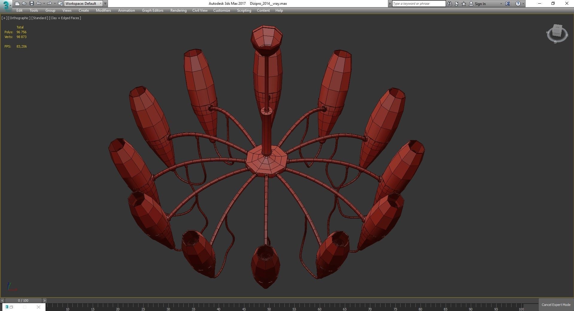The height and width of the screenshot is (311, 574).
Task: Open the Views menu
Action: pos(67,10)
